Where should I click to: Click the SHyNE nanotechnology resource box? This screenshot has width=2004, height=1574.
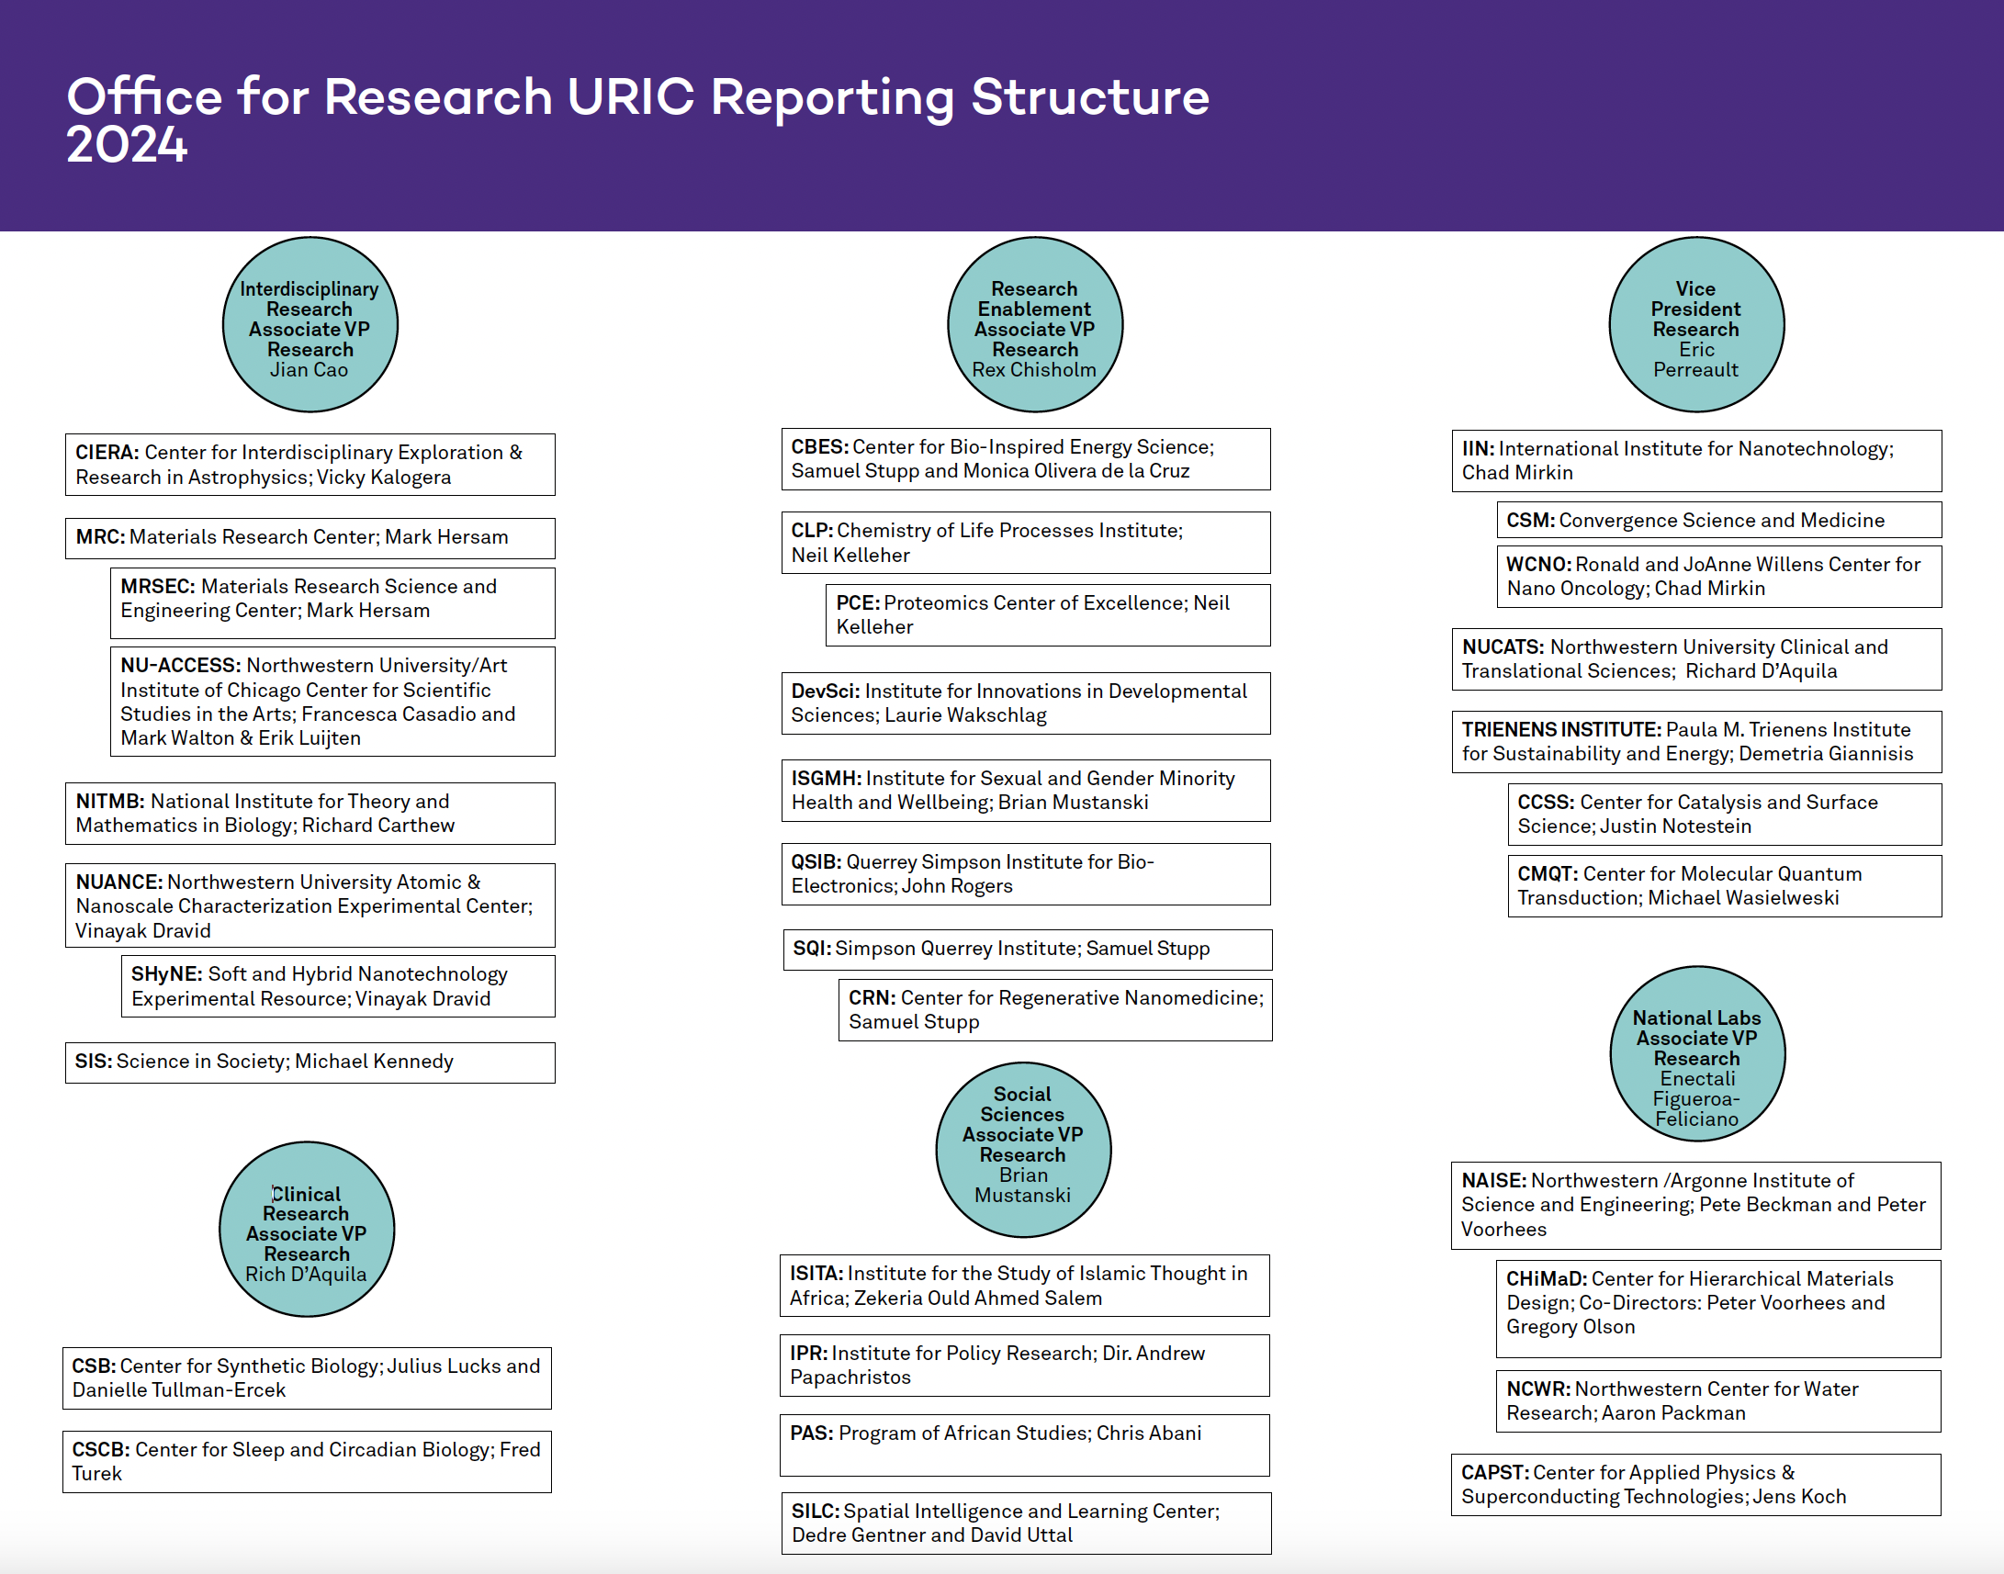pos(338,986)
